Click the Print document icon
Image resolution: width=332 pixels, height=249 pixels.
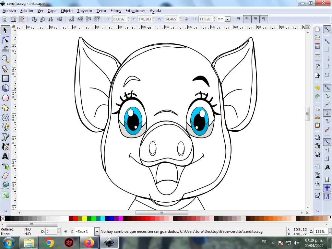pos(317,54)
